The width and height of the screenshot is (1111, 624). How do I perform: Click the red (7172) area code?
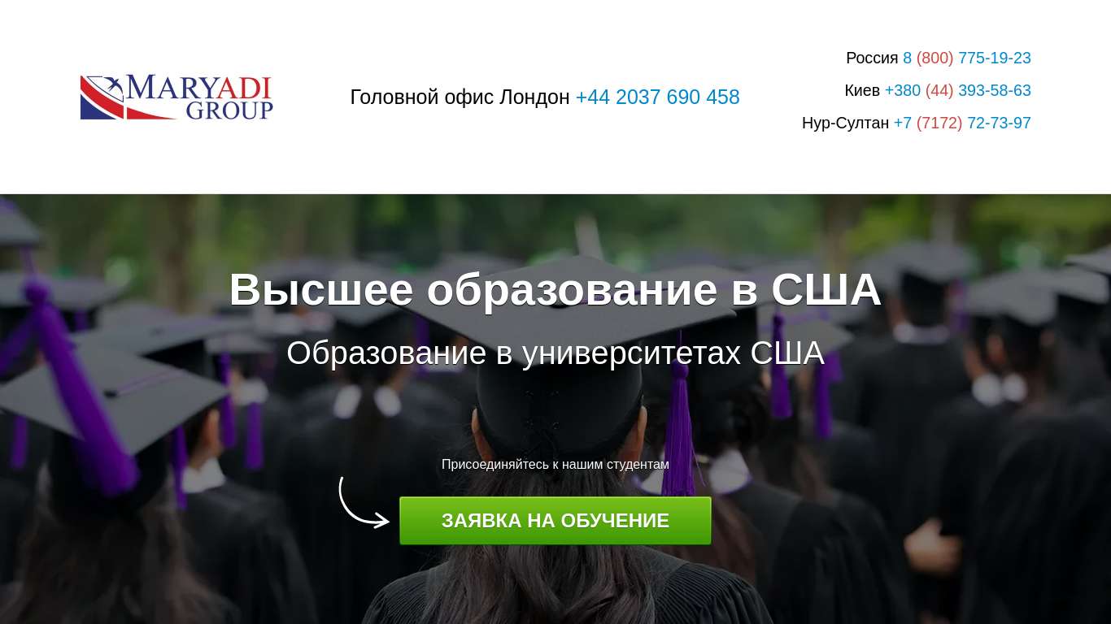click(x=939, y=123)
